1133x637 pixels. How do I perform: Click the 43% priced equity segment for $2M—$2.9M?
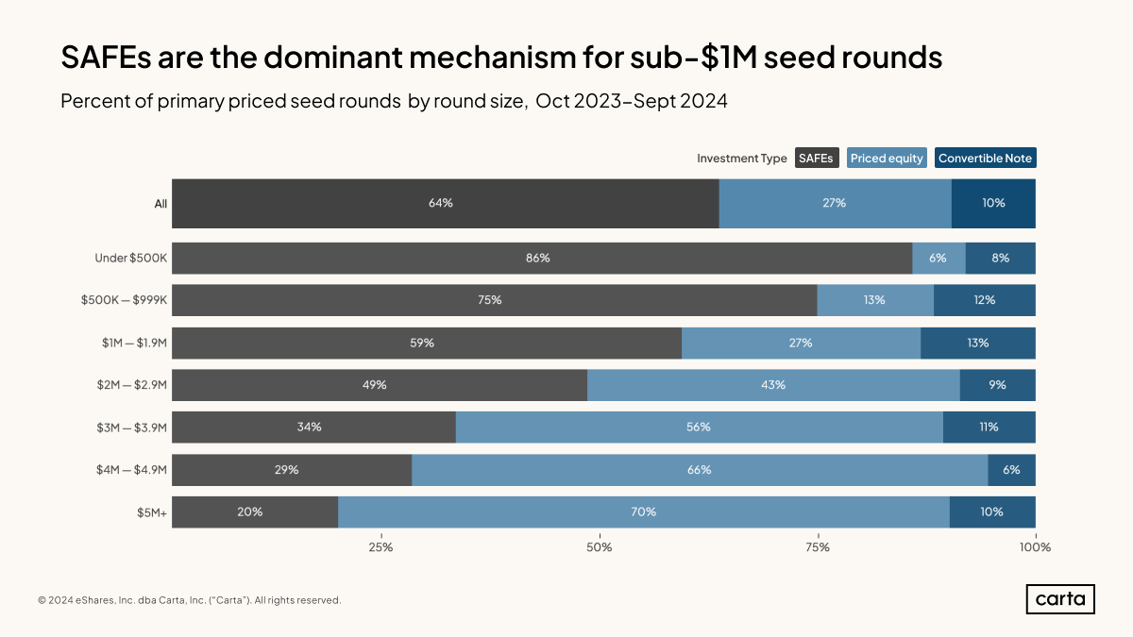click(773, 385)
